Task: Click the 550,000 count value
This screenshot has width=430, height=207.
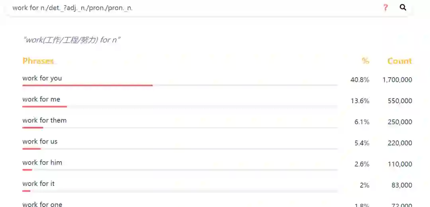Action: pos(400,101)
